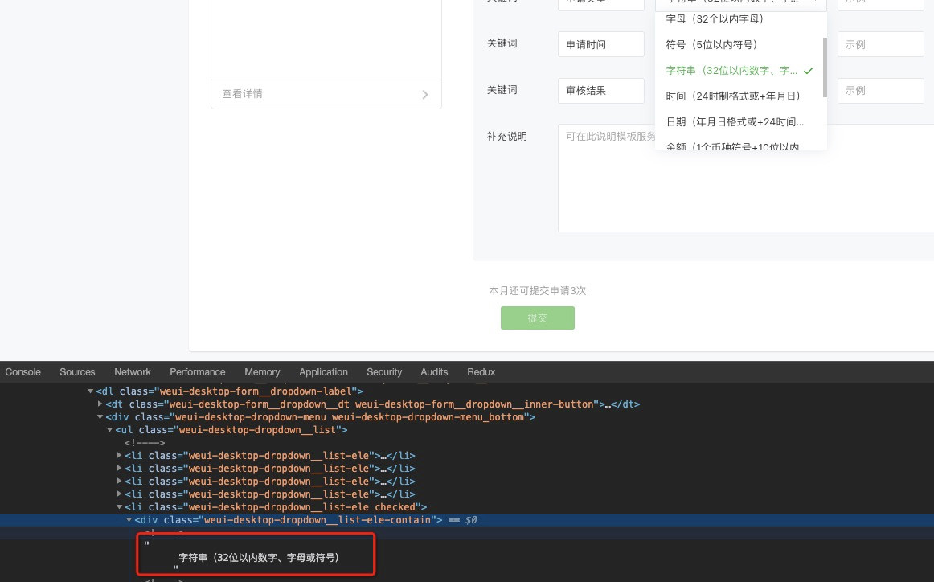
Task: Collapse the ul weui-desktop-dropdown__list node
Action: [109, 429]
